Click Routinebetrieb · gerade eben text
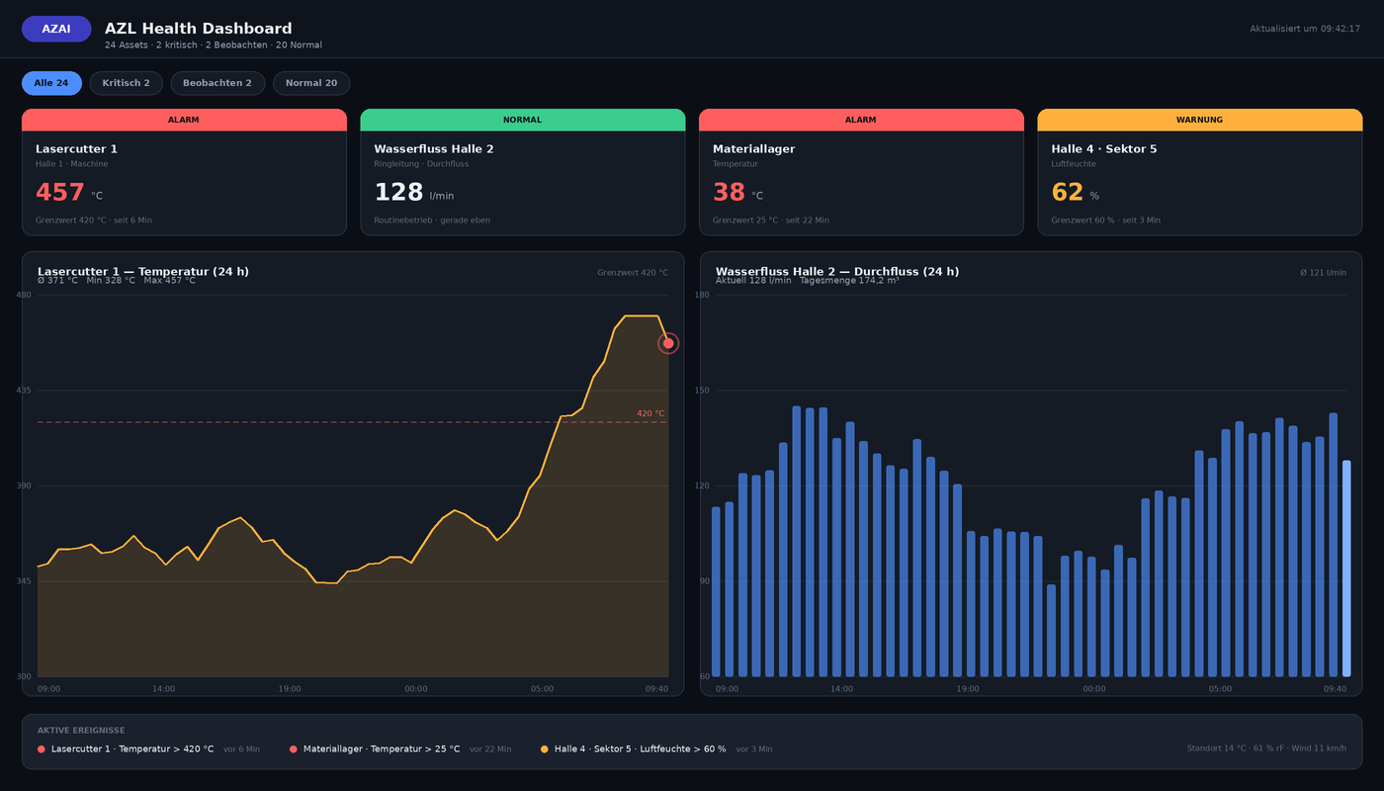The image size is (1384, 791). 432,220
